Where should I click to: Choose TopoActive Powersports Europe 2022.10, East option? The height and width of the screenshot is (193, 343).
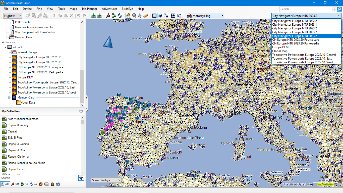coord(306,59)
